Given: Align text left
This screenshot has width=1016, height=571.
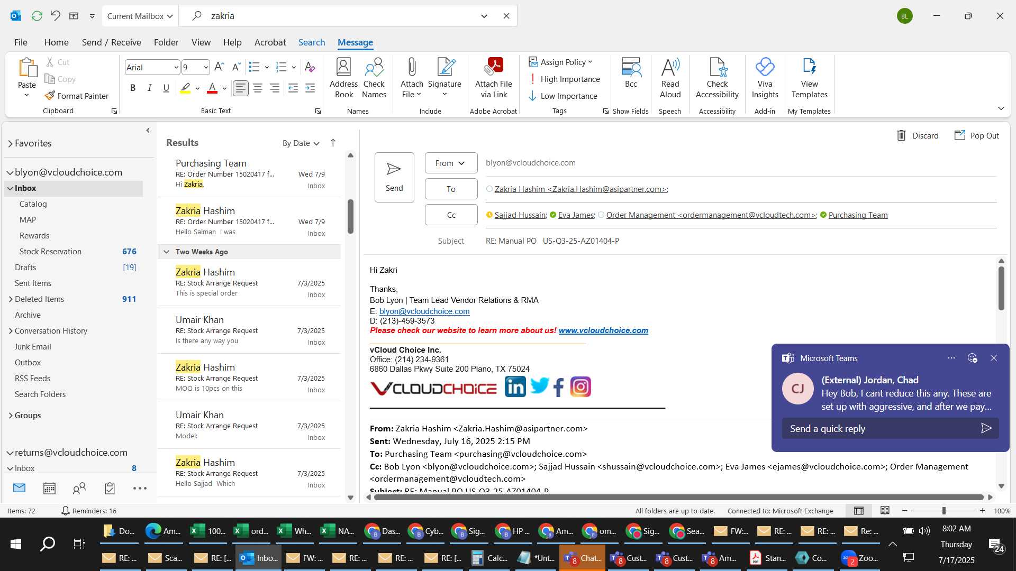Looking at the screenshot, I should (241, 88).
